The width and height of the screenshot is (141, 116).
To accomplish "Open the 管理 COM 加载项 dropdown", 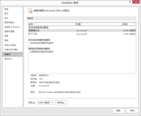I will [45, 103].
